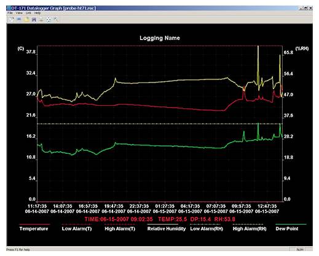Open the View menu

click(19, 13)
